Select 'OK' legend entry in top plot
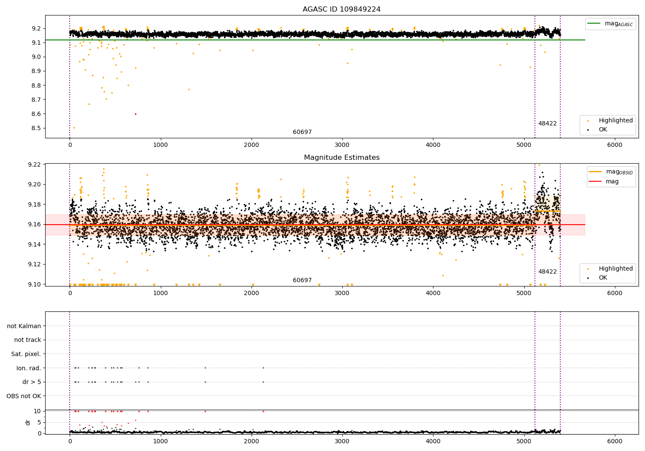Screen dimensions: 645x451 603,129
